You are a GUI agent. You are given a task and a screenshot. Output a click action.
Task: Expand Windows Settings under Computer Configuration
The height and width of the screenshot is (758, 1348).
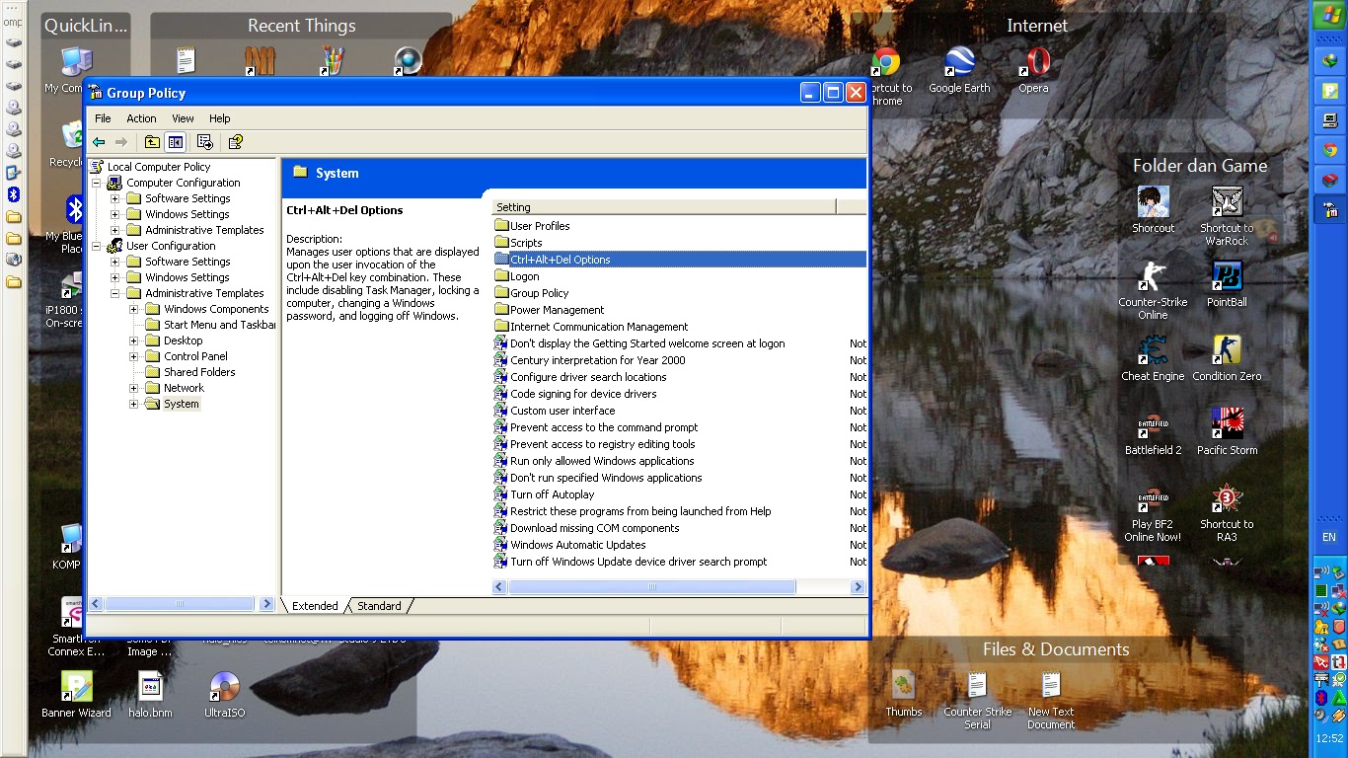click(x=115, y=214)
